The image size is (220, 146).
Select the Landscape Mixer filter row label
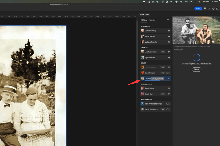coord(151,52)
